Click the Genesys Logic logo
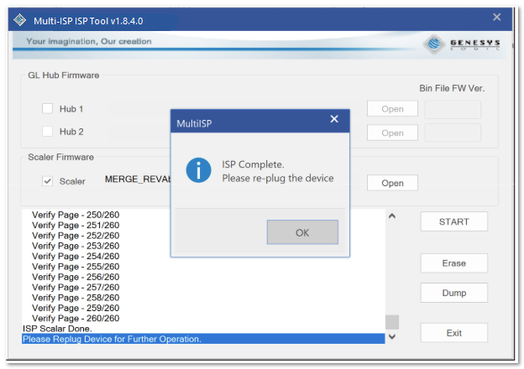 [462, 44]
